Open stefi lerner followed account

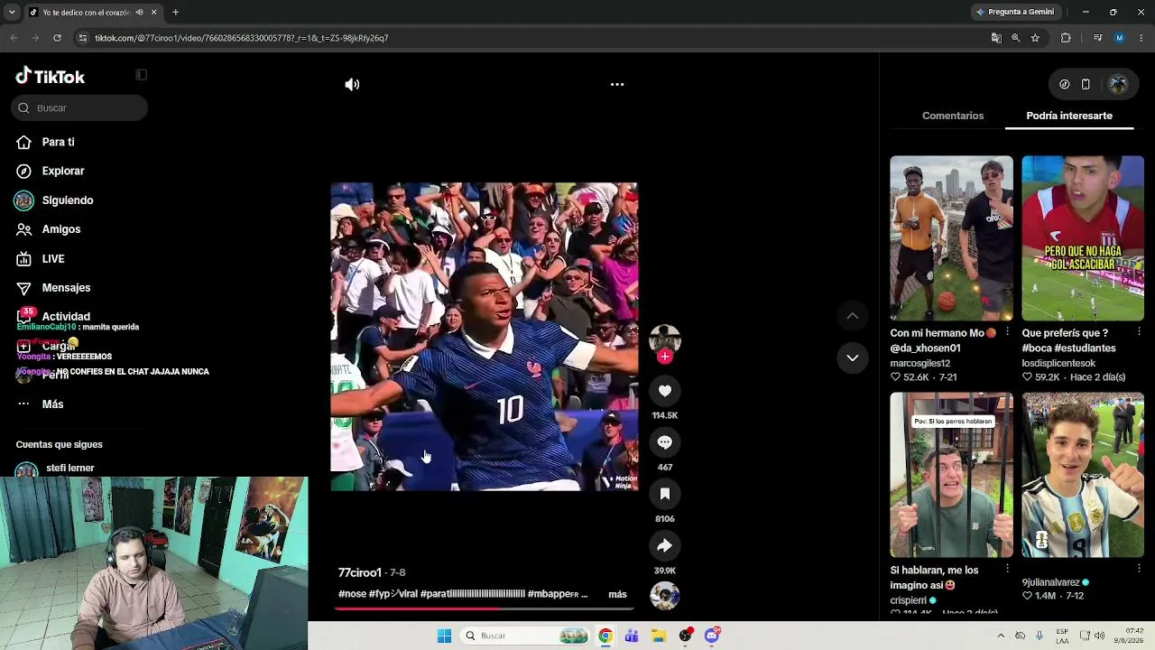69,469
